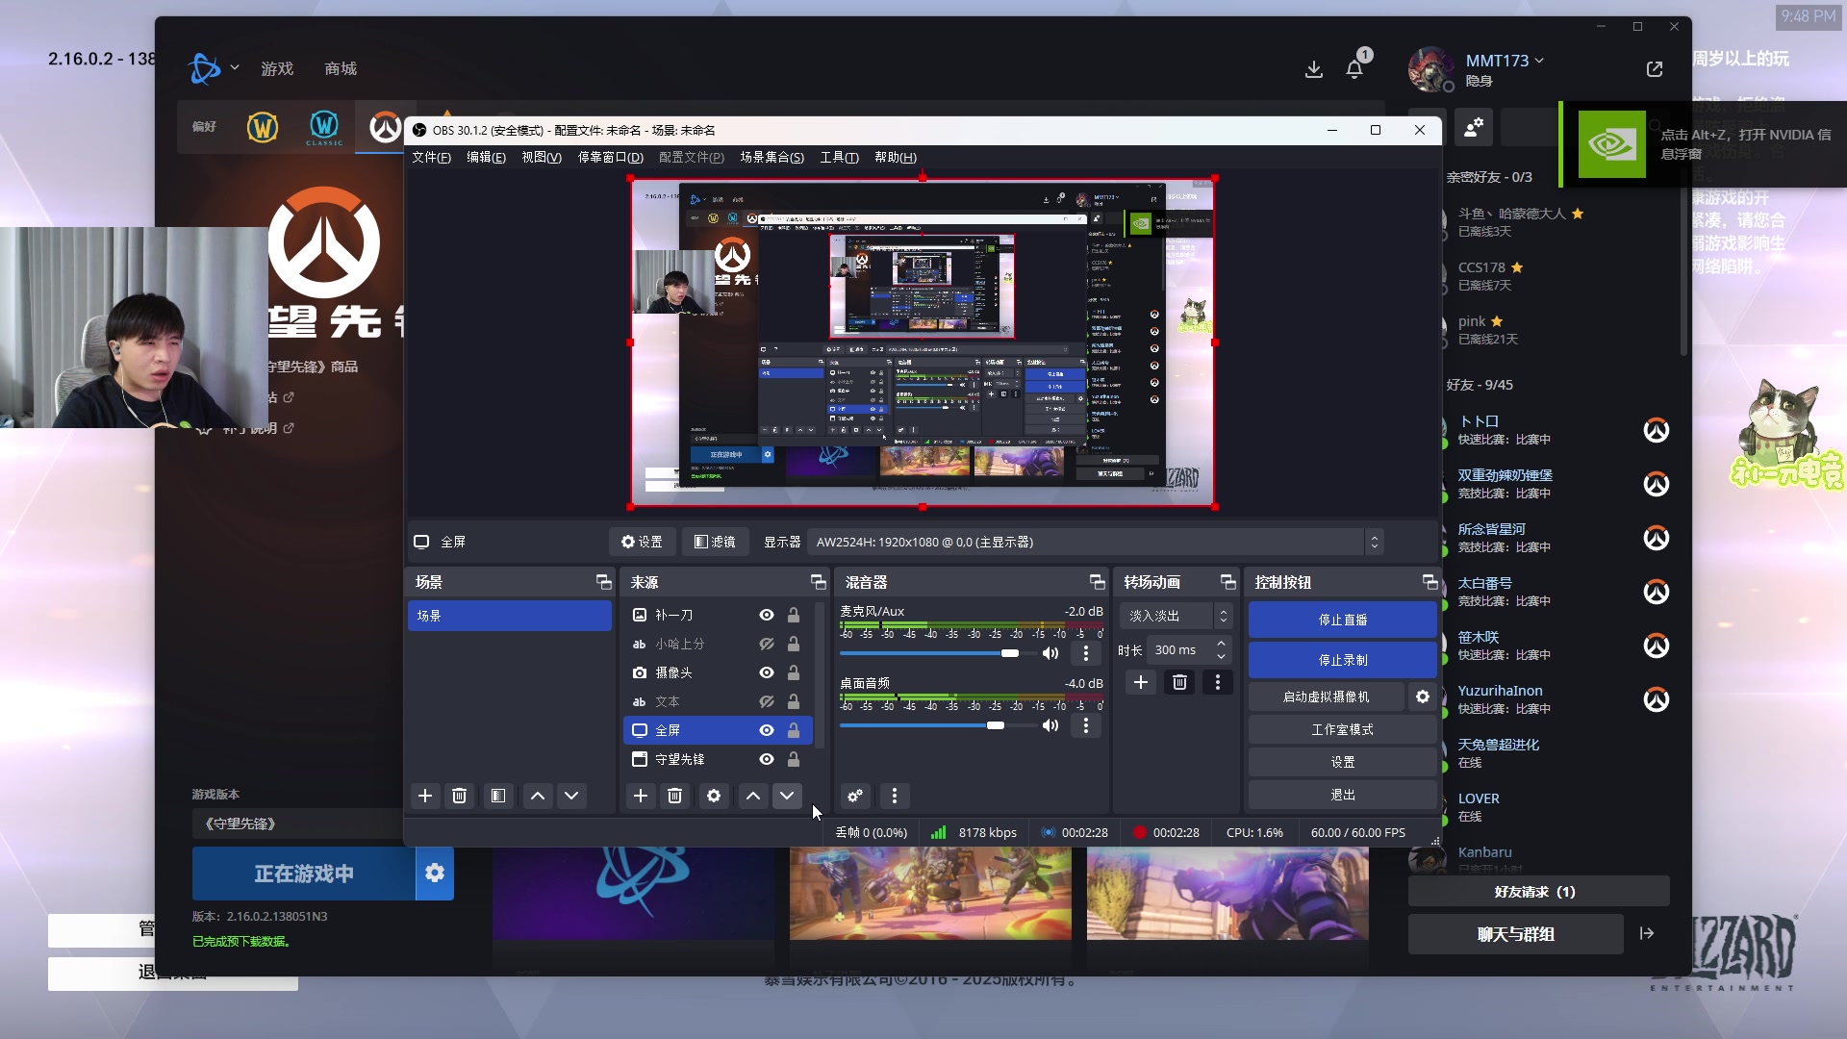Delete selected scene with trash icon
1847x1039 pixels.
coord(460,796)
